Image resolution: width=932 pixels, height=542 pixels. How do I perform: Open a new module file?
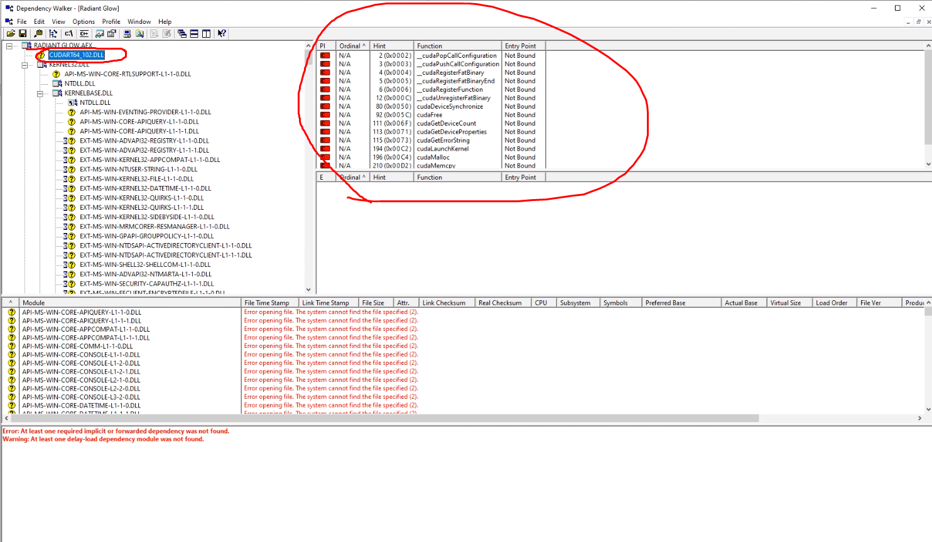pyautogui.click(x=11, y=33)
